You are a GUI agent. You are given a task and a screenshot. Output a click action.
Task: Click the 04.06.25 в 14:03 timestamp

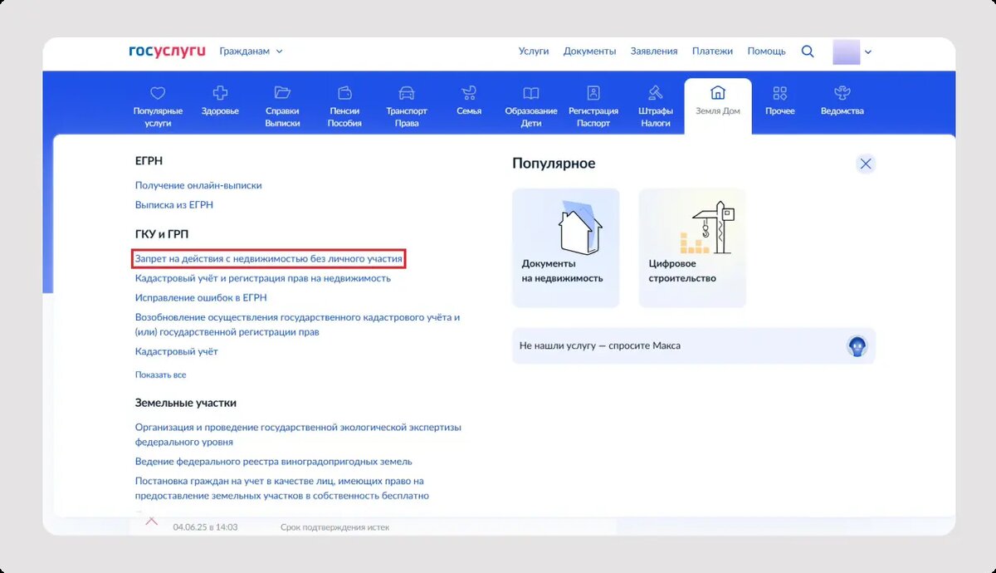(205, 526)
